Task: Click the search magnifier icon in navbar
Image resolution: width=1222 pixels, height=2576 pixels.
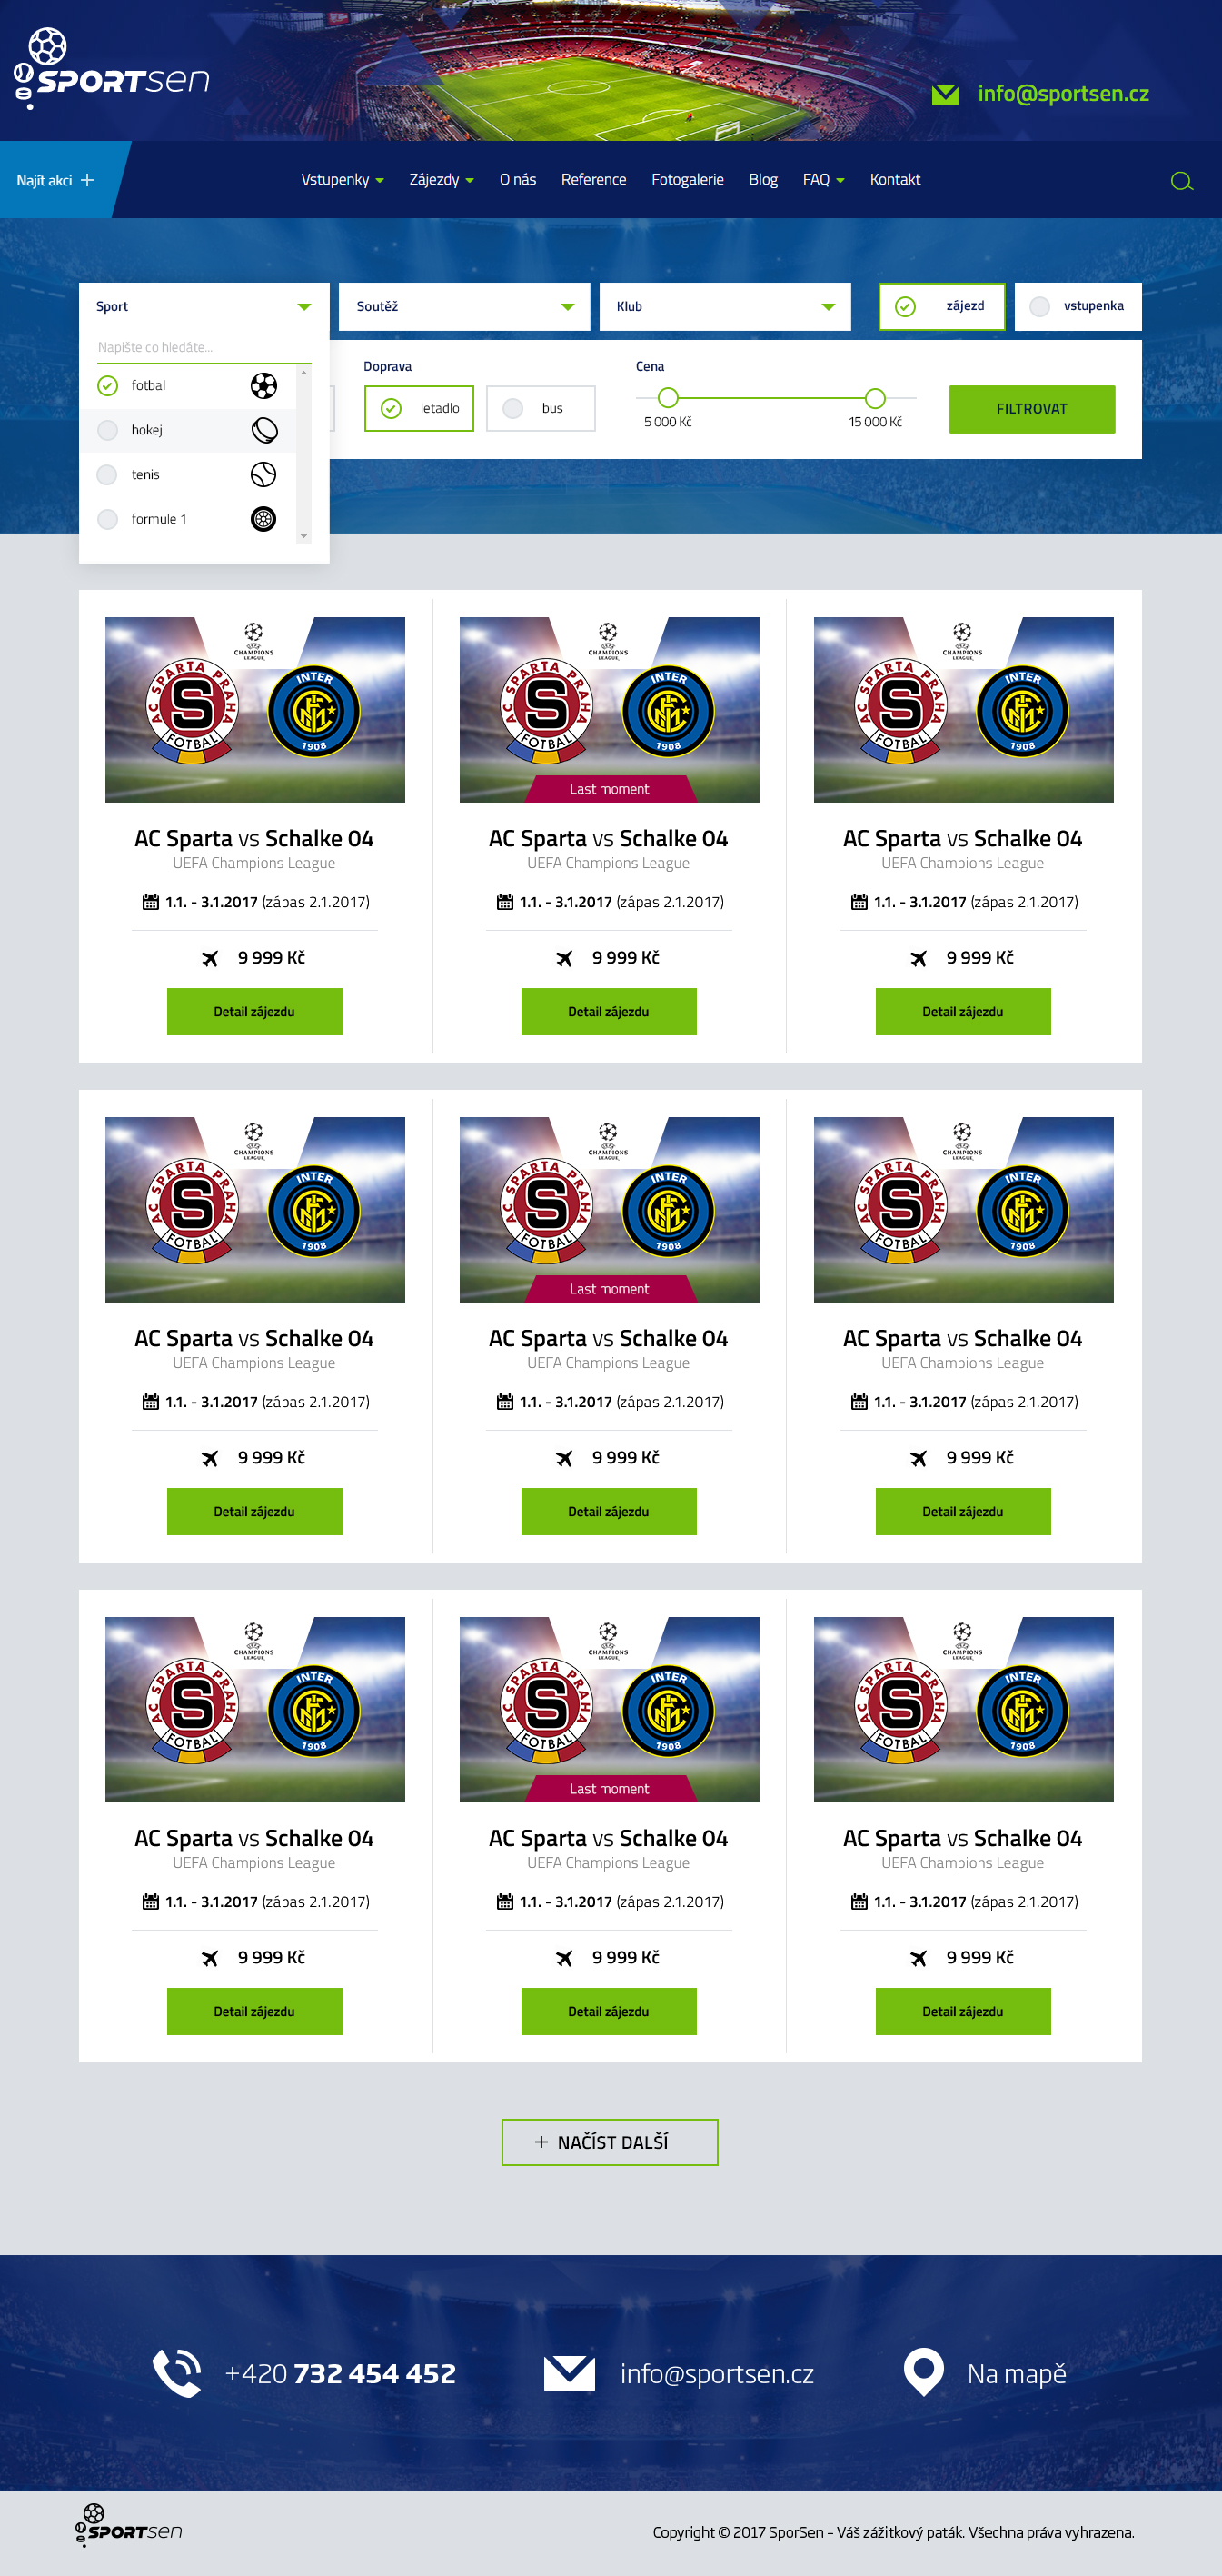Action: point(1181,181)
